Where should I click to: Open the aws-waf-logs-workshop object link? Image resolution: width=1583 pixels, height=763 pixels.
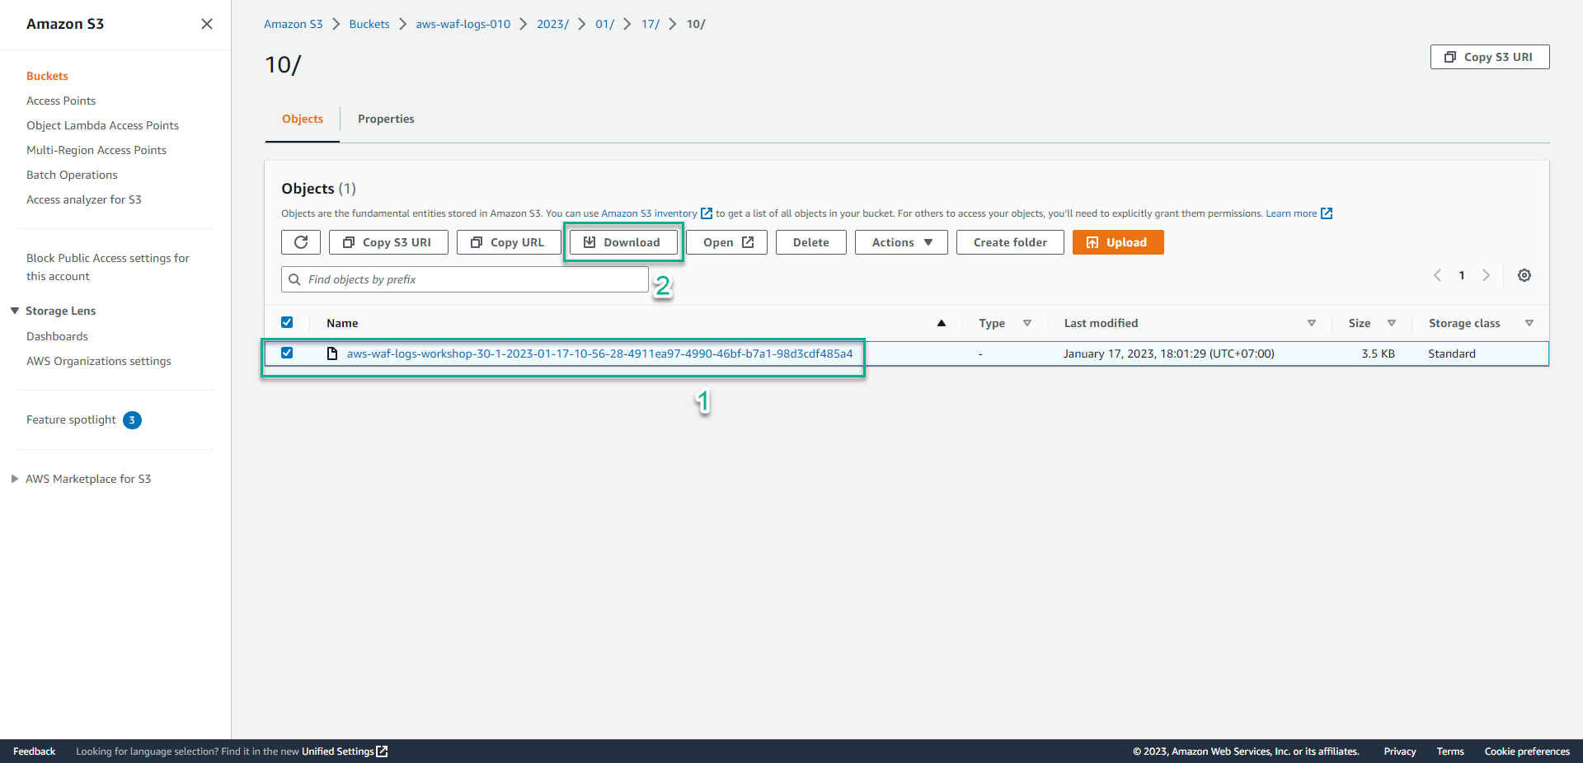click(x=599, y=353)
